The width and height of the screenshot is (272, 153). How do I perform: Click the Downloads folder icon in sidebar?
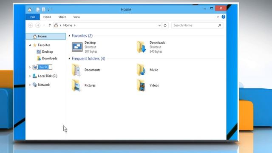[x=39, y=58]
